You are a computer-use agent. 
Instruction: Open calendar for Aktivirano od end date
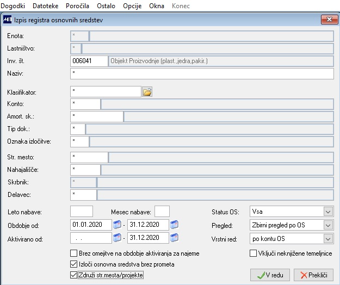click(174, 238)
